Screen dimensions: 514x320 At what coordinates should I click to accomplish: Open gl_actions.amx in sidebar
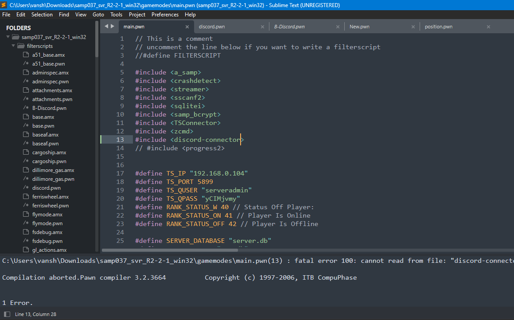tap(49, 250)
